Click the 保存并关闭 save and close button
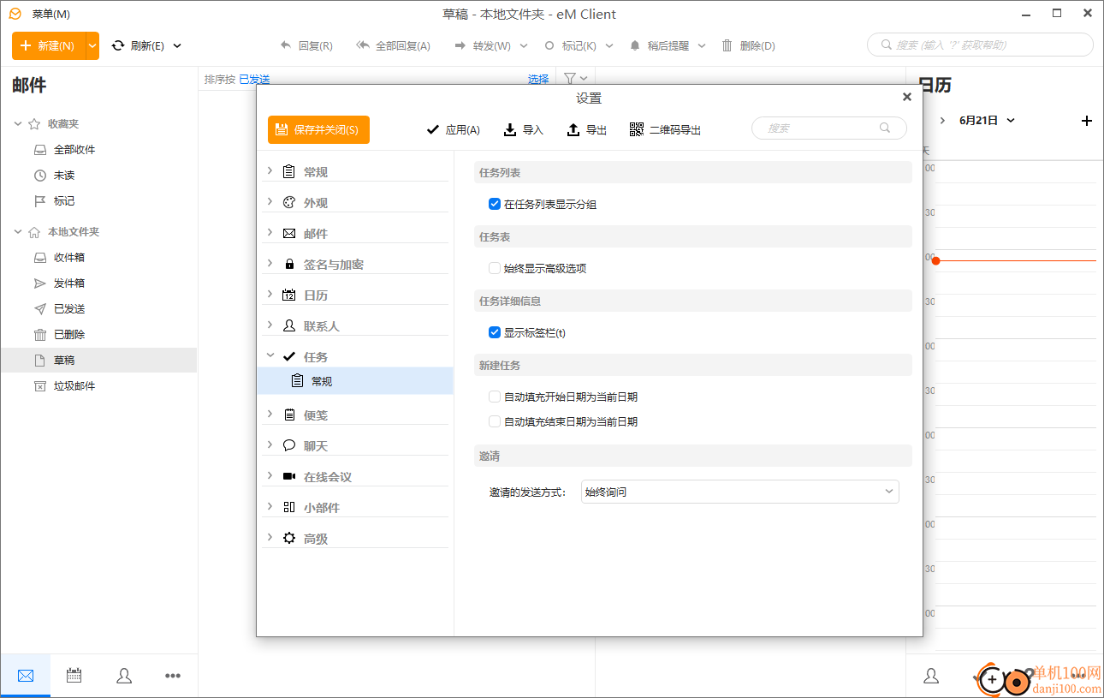This screenshot has width=1104, height=698. [x=318, y=129]
